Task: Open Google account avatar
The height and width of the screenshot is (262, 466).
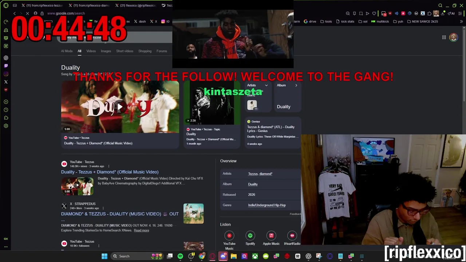Action: 454,37
